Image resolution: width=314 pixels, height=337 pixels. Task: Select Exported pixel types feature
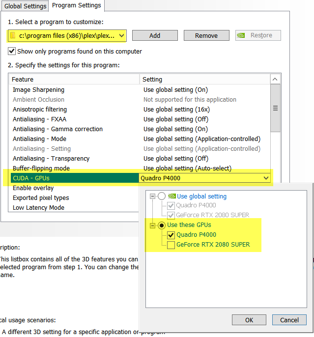[x=41, y=197]
